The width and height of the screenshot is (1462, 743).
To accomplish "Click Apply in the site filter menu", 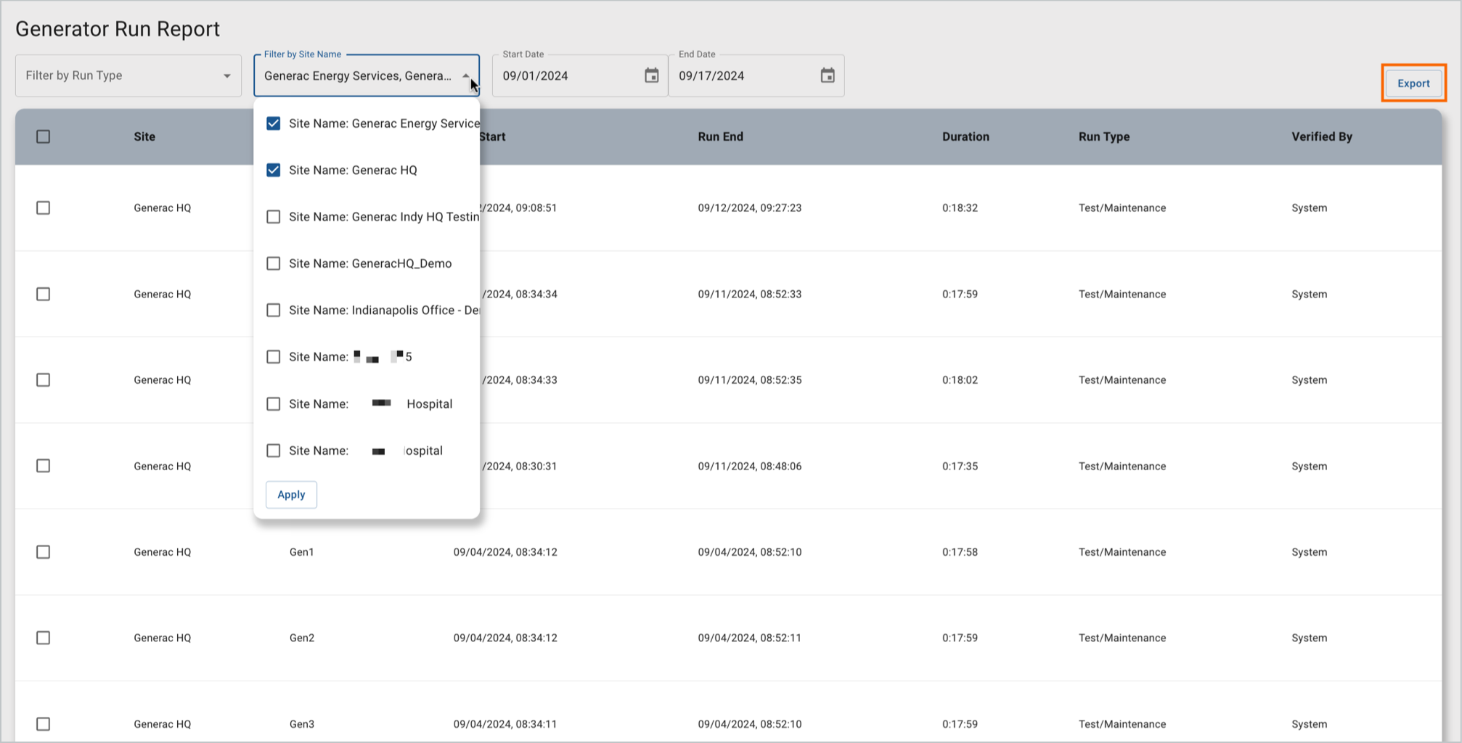I will point(291,495).
